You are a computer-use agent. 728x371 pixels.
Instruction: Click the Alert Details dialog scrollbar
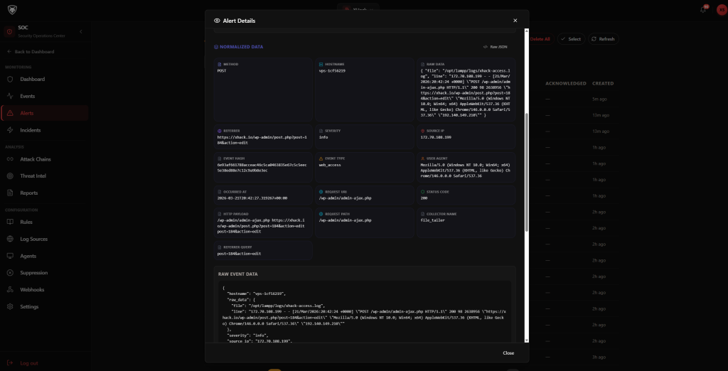tap(526, 171)
